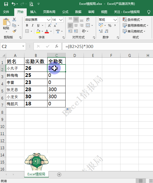The image size is (153, 183).
Task: Click the Auto Fill Options icon below table
Action: pos(68,110)
